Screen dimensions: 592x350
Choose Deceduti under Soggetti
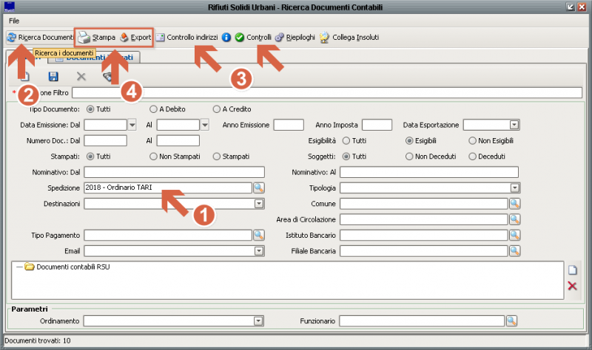point(473,157)
